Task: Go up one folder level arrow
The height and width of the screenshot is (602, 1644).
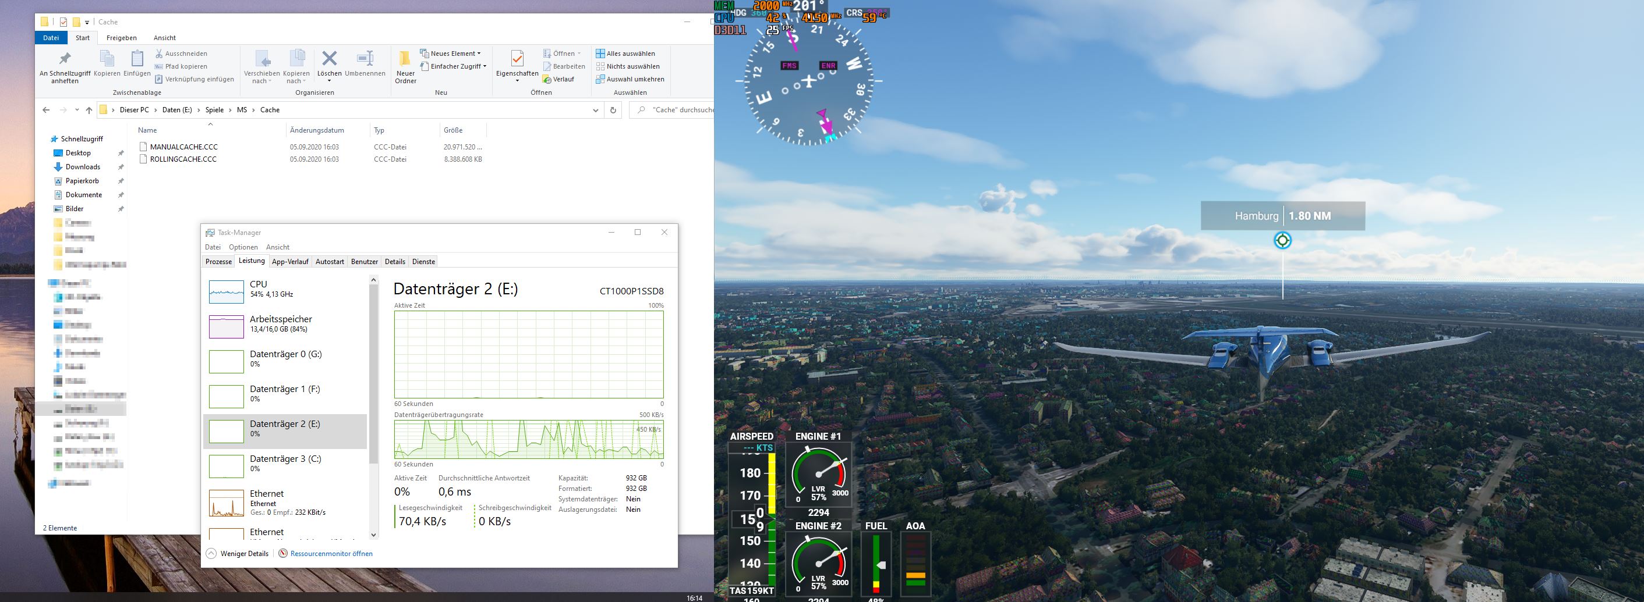Action: pos(89,110)
